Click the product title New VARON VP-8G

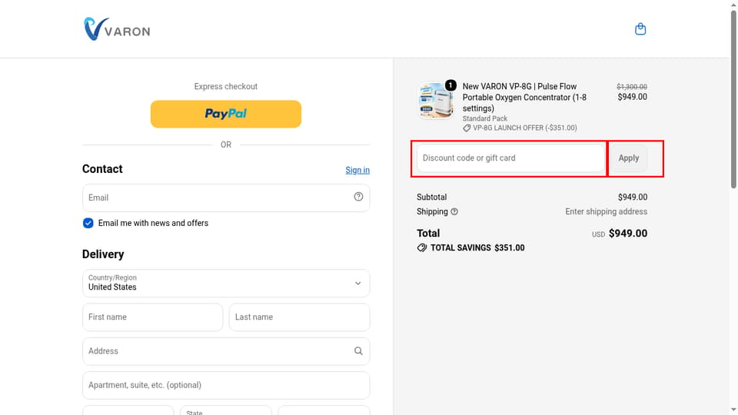(x=524, y=98)
